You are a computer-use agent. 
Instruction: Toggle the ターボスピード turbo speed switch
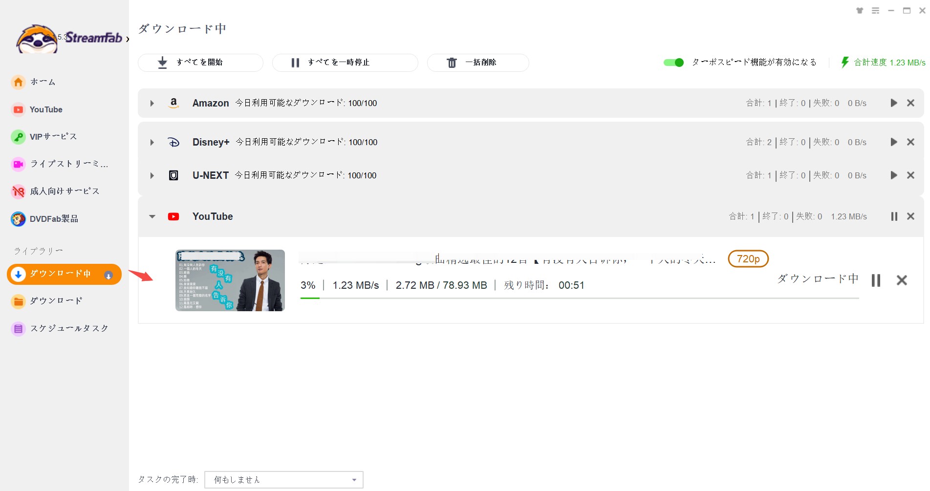pyautogui.click(x=673, y=63)
